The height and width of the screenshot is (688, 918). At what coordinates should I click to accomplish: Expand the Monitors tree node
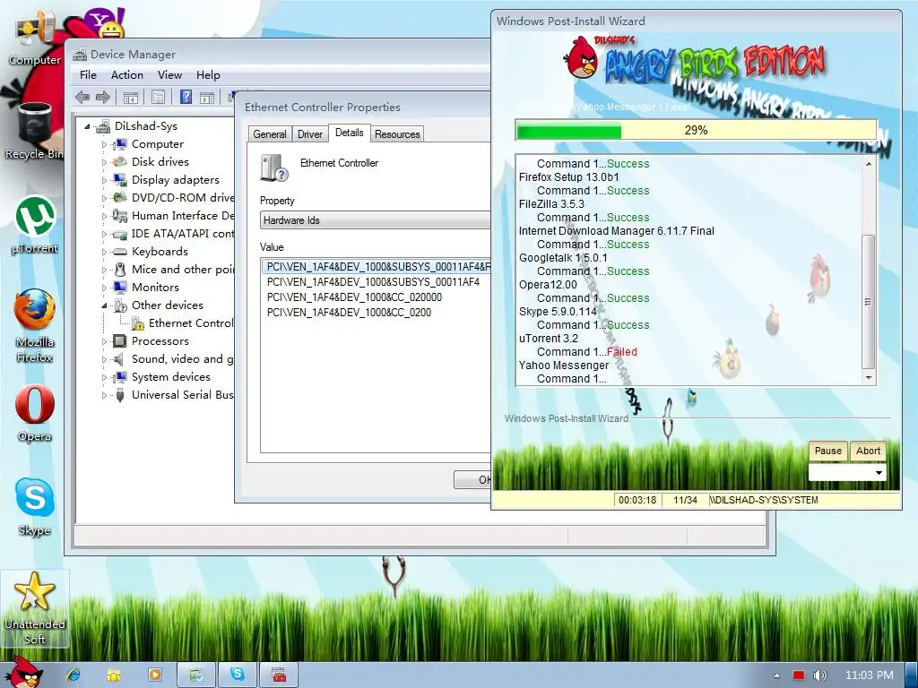pyautogui.click(x=104, y=288)
